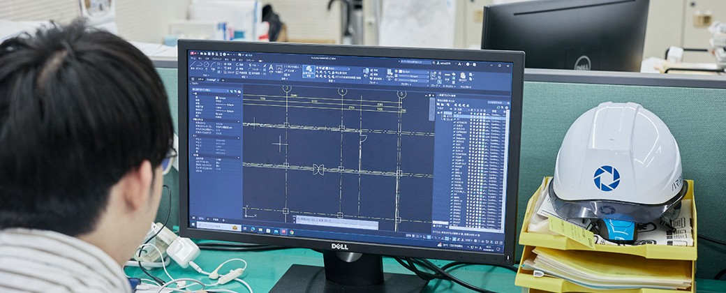Expand the Block panel title arrow
This screenshot has width=726, height=293.
point(373,83)
